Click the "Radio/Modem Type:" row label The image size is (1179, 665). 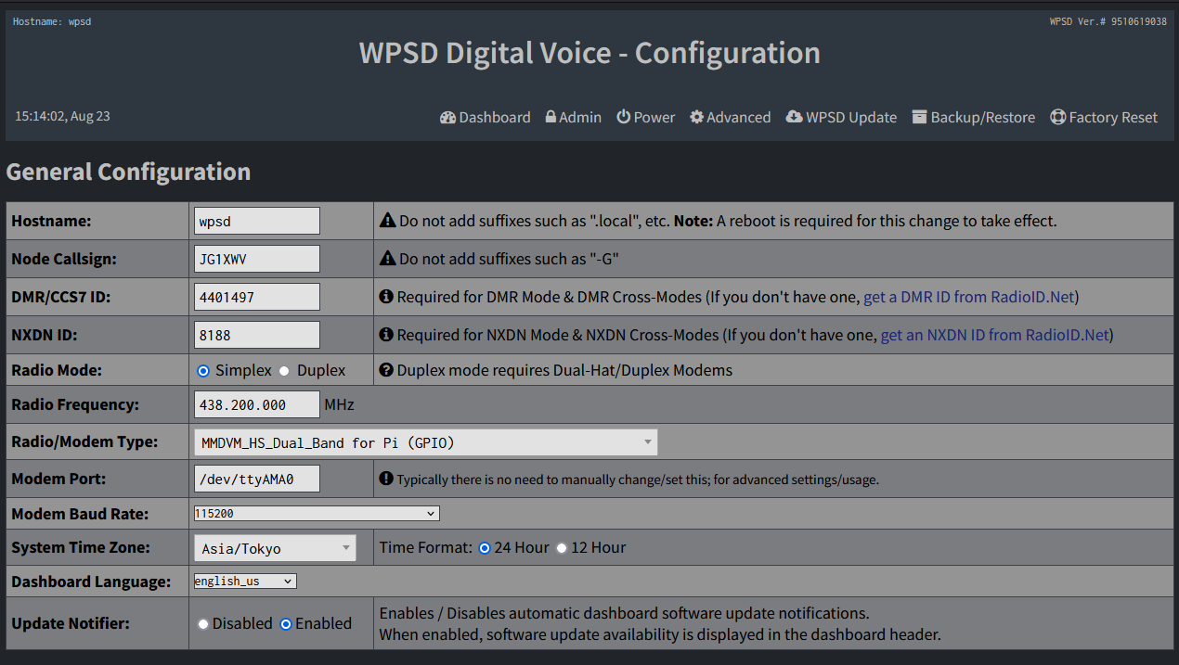coord(84,442)
